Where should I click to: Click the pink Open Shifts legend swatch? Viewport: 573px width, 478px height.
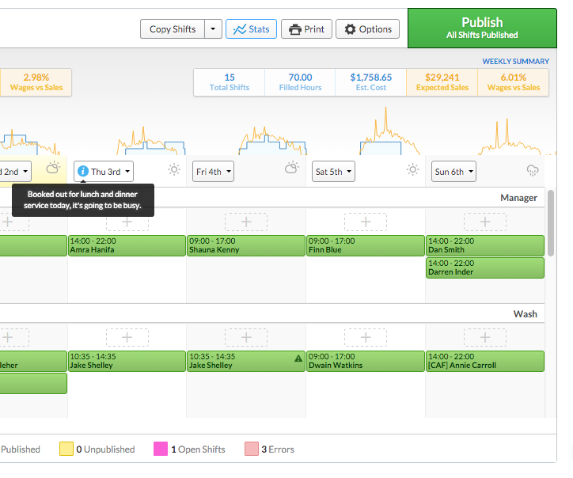(x=160, y=449)
